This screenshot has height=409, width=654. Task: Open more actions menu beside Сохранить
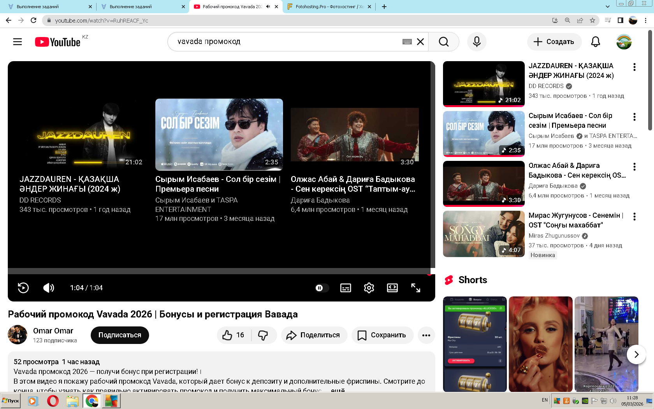coord(426,335)
